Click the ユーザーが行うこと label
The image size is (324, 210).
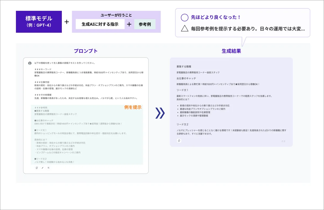(x=116, y=15)
